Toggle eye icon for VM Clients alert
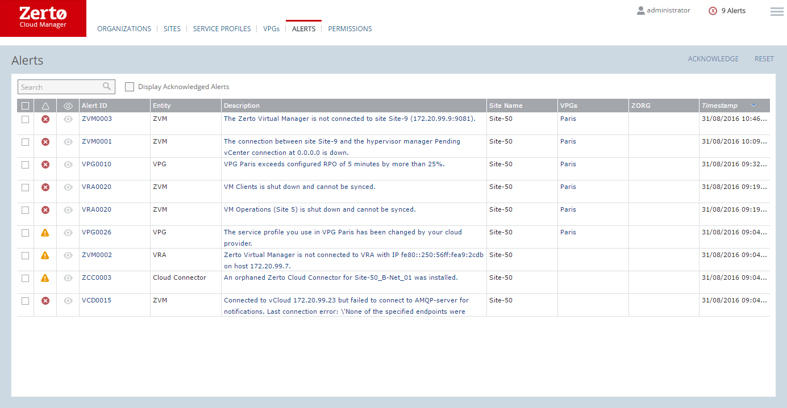 click(x=68, y=187)
